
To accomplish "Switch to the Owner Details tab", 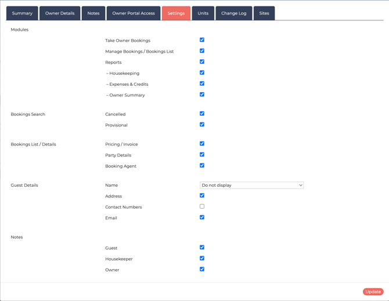I will [x=60, y=13].
